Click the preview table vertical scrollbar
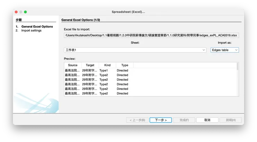The image size is (257, 142). pyautogui.click(x=238, y=67)
